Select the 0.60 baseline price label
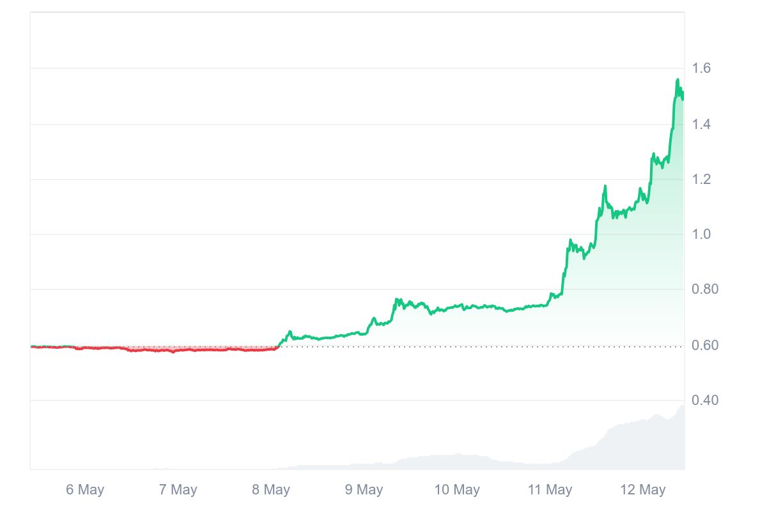 coord(705,346)
